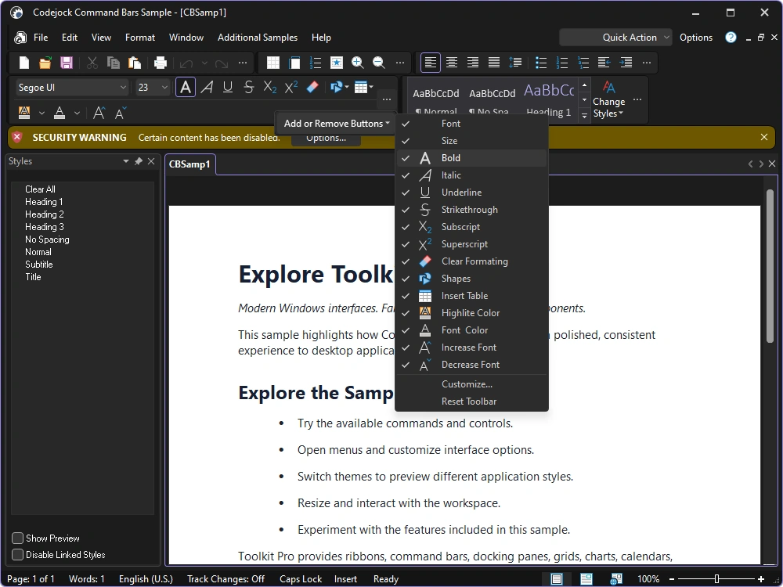Uncheck Font in the buttons menu
This screenshot has width=783, height=587.
click(x=471, y=124)
